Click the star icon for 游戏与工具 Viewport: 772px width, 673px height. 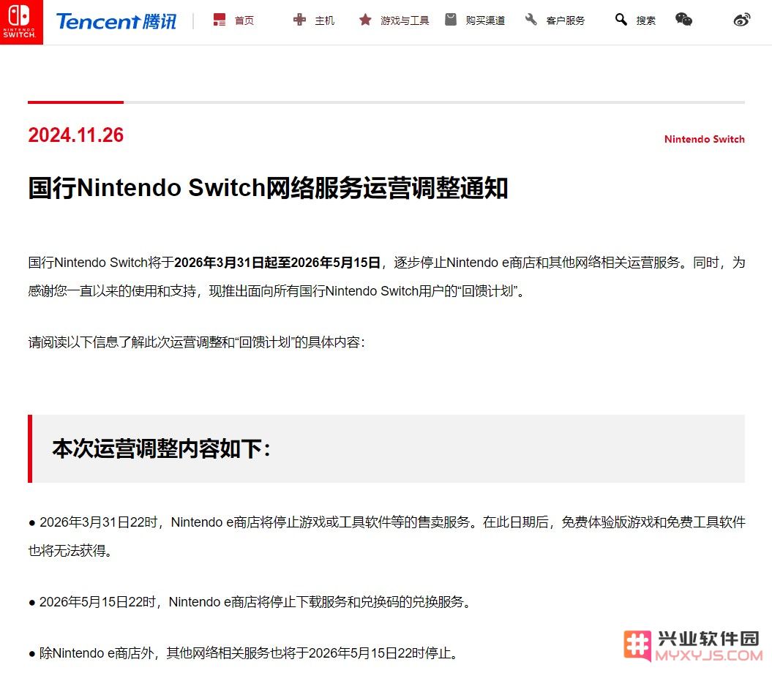tap(365, 20)
